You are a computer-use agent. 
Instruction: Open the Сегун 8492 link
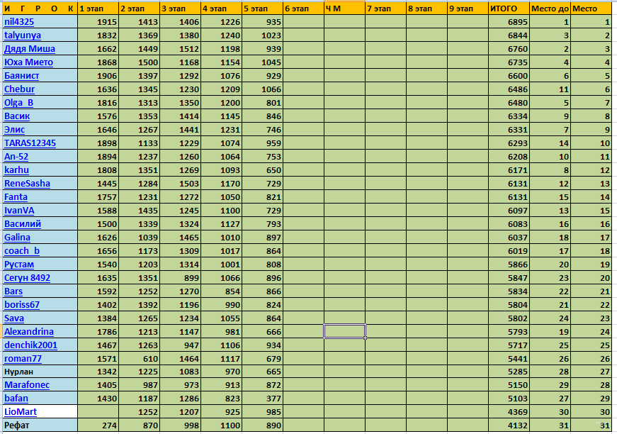pos(27,278)
